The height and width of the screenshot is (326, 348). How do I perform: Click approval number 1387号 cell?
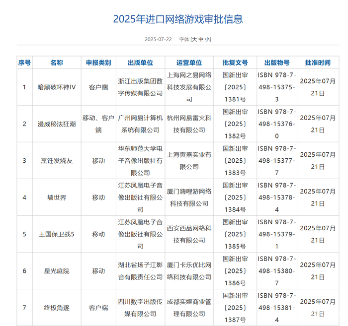(235, 308)
